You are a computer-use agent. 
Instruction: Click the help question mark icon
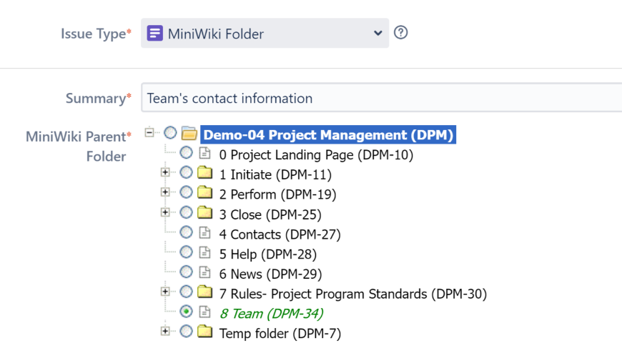pyautogui.click(x=401, y=33)
